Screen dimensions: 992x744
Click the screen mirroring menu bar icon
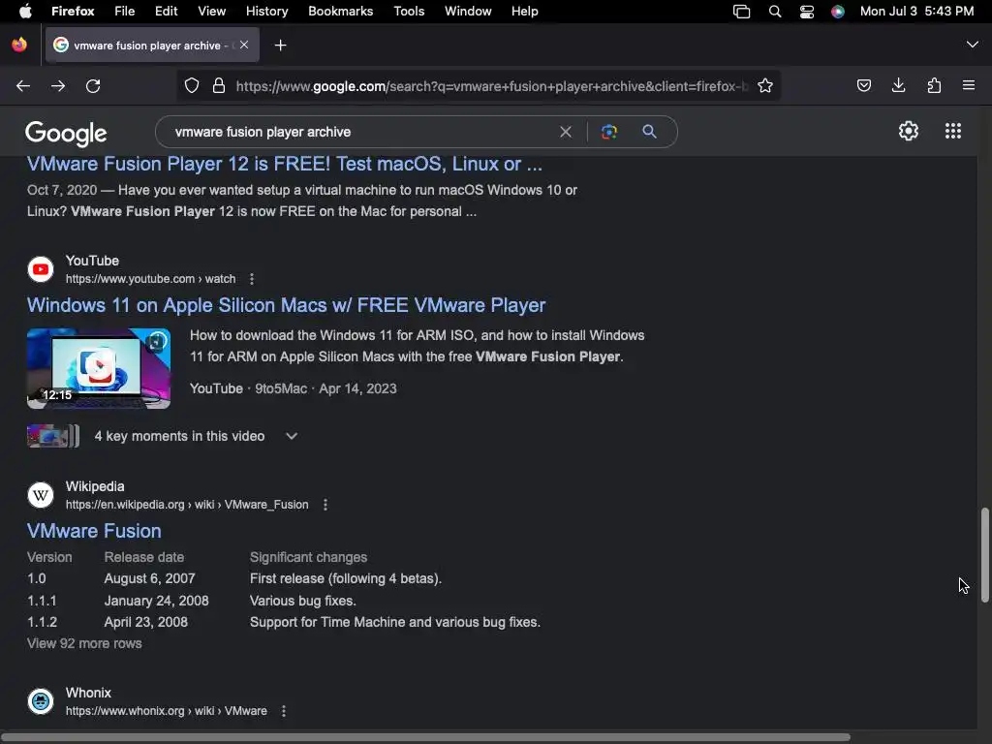click(741, 12)
